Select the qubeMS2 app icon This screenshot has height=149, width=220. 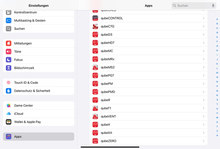click(95, 67)
